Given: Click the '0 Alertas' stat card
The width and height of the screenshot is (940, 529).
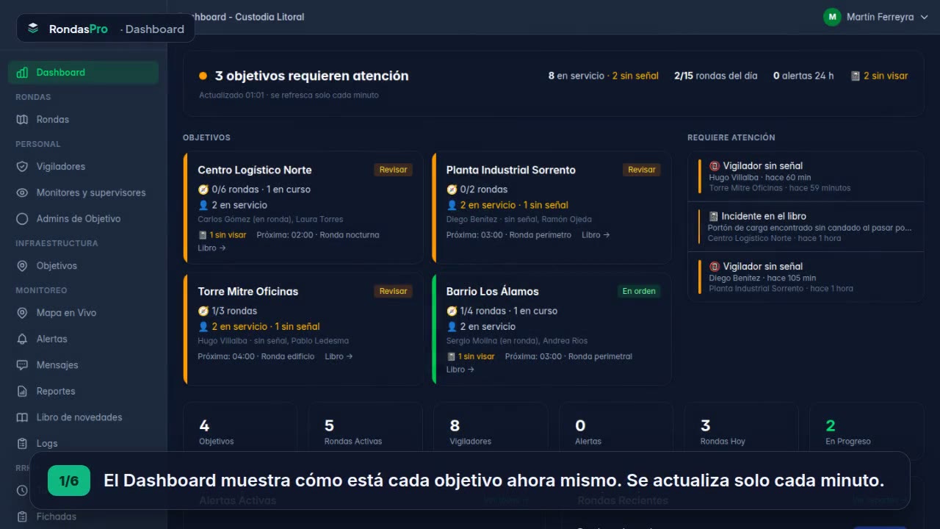Looking at the screenshot, I should point(616,431).
